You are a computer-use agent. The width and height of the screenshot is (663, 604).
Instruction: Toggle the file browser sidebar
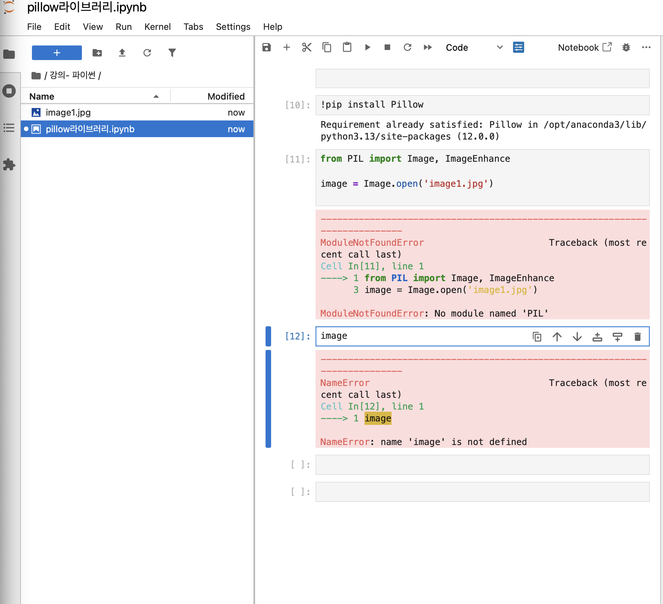coord(9,54)
